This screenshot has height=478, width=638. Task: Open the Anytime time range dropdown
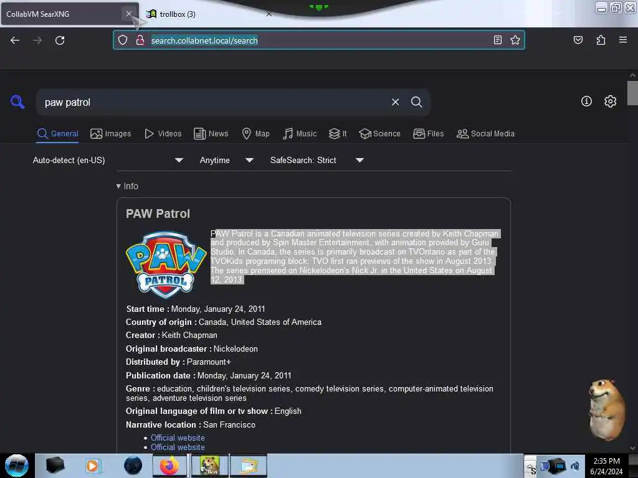click(x=227, y=160)
